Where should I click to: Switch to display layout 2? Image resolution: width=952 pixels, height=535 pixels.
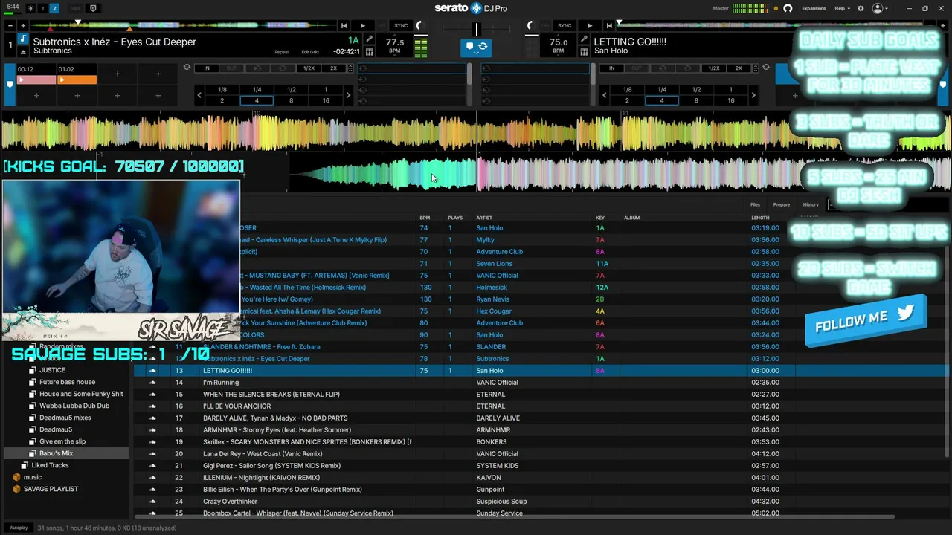tap(55, 8)
